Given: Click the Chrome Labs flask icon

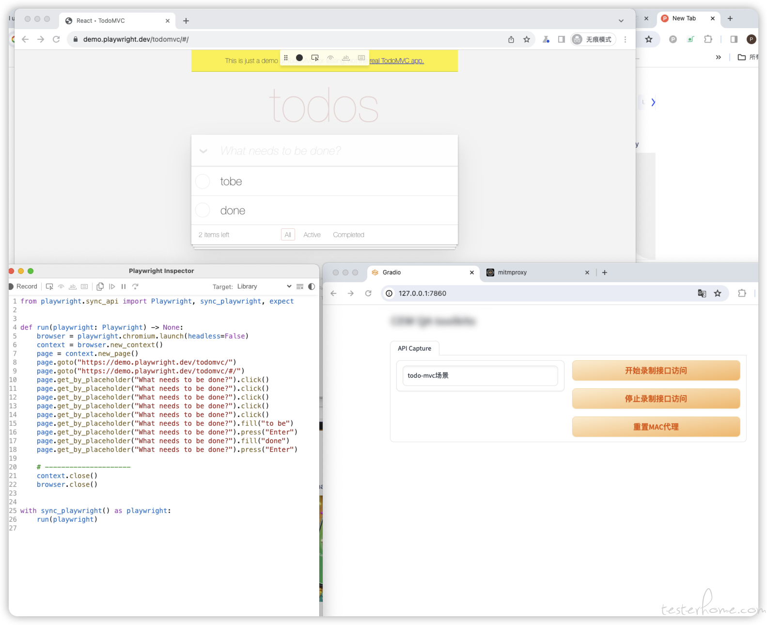Looking at the screenshot, I should pyautogui.click(x=546, y=39).
